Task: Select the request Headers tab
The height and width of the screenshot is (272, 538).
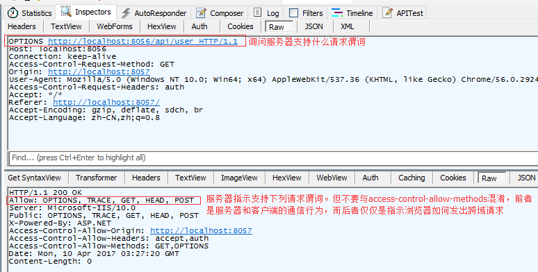Action: [x=22, y=26]
